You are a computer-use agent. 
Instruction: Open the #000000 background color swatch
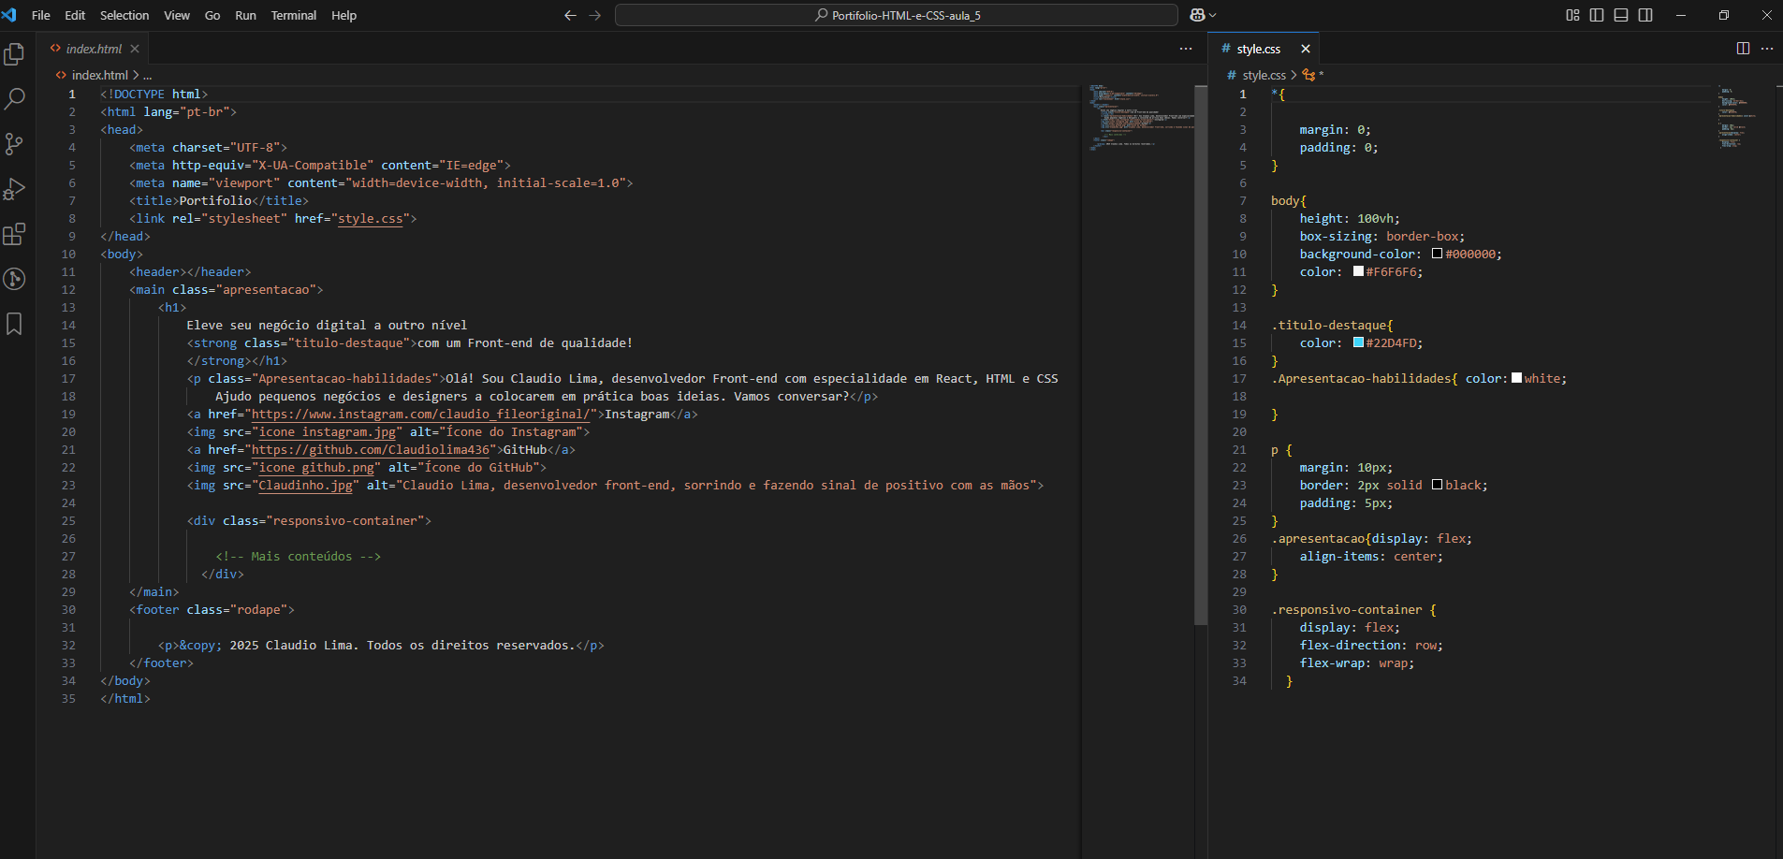pyautogui.click(x=1437, y=254)
